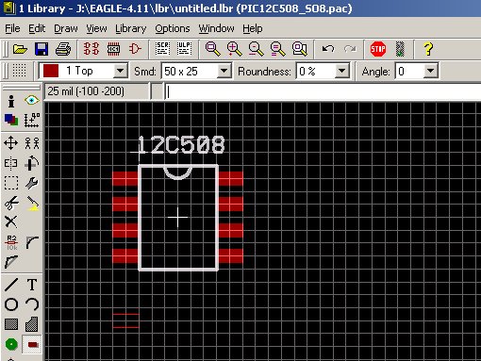Select the scissors Cut tool
The image size is (481, 361).
[11, 203]
